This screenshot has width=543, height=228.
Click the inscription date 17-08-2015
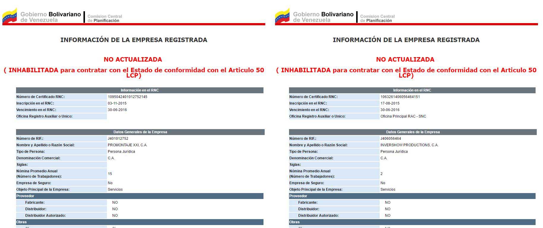point(390,103)
